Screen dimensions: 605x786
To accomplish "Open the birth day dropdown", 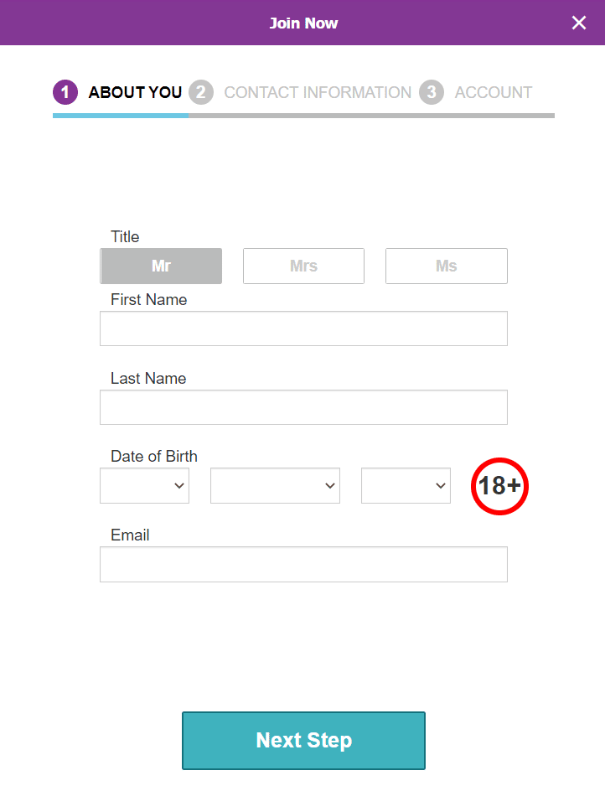I will 144,486.
